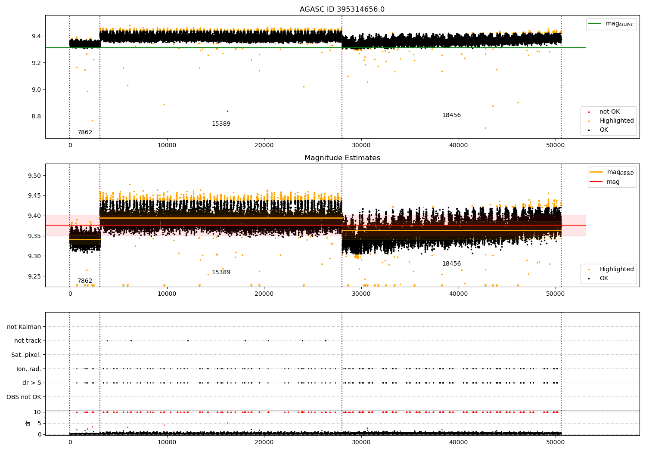The width and height of the screenshot is (646, 452).
Task: Click obsid label 15389 in middle plot
Action: tap(221, 272)
